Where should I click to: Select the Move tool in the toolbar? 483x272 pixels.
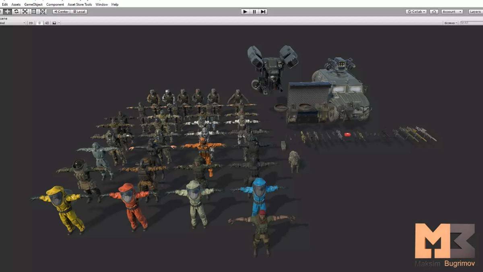(x=7, y=11)
